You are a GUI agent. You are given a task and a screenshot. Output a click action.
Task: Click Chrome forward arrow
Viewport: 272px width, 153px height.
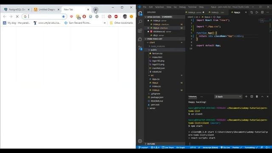11,17
